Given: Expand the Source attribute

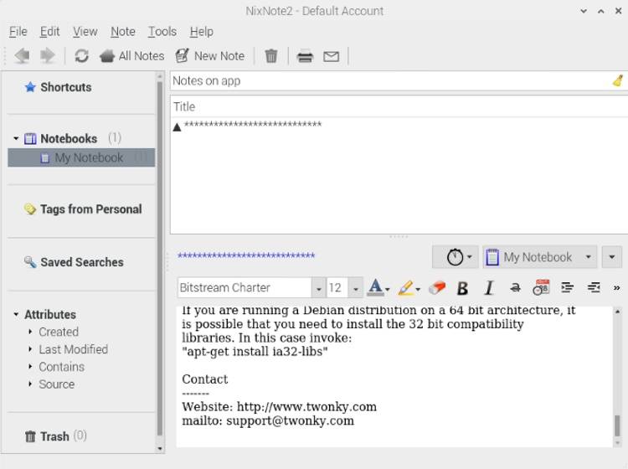Looking at the screenshot, I should point(30,384).
